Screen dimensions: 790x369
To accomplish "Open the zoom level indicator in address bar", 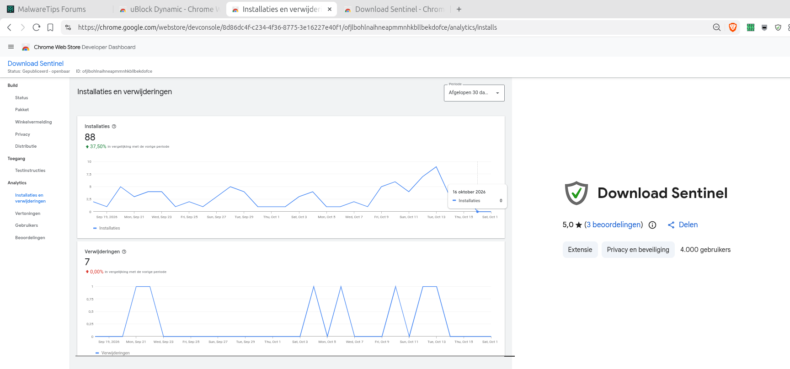I will [x=717, y=27].
